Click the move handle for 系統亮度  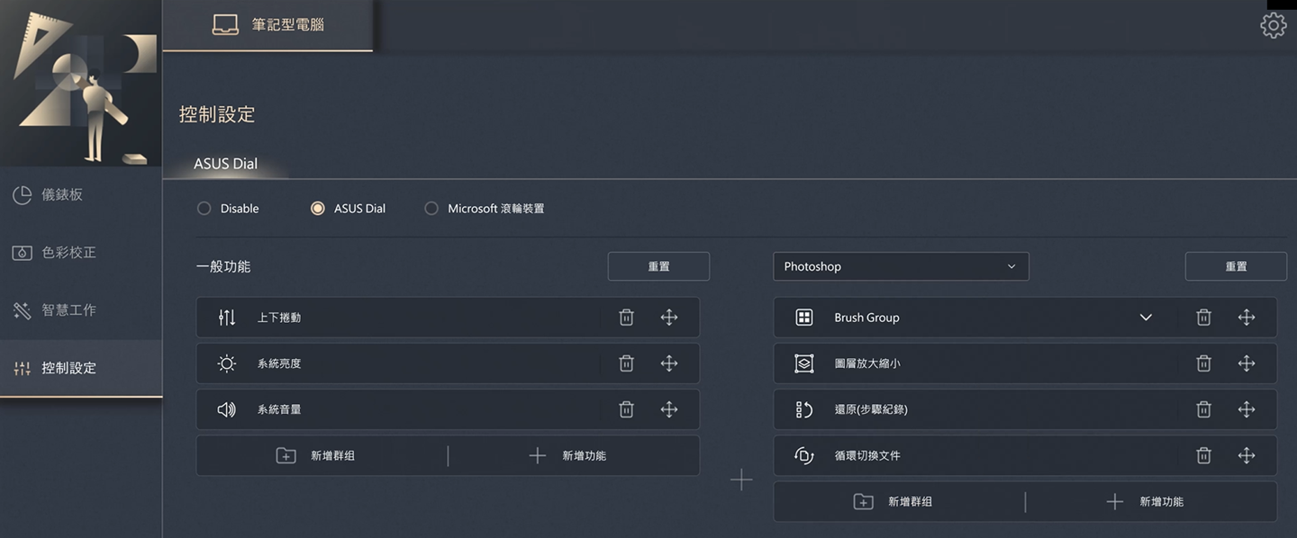coord(668,363)
